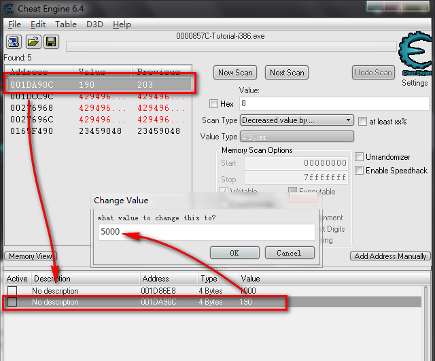Open the Help menu

(x=122, y=24)
